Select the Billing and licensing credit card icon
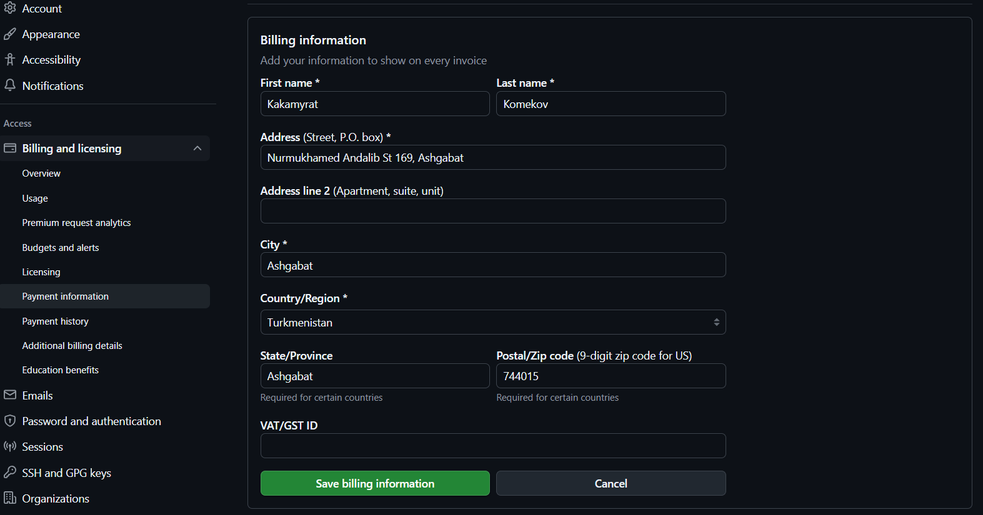The image size is (983, 515). click(x=10, y=148)
